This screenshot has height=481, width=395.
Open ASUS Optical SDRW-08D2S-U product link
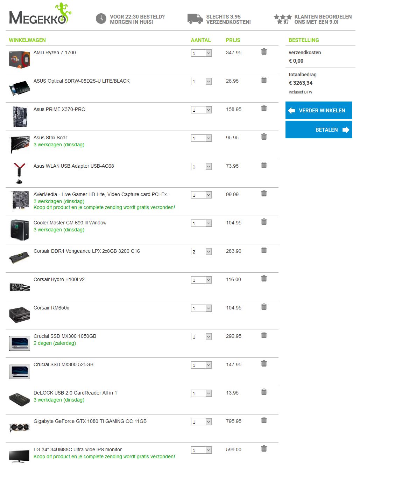tap(82, 81)
